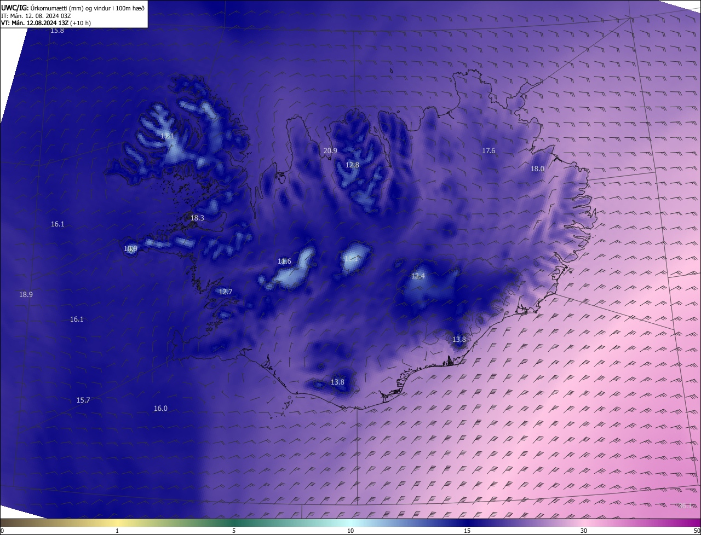Click the 12.7 value in west Iceland
Image resolution: width=701 pixels, height=535 pixels.
click(x=226, y=292)
